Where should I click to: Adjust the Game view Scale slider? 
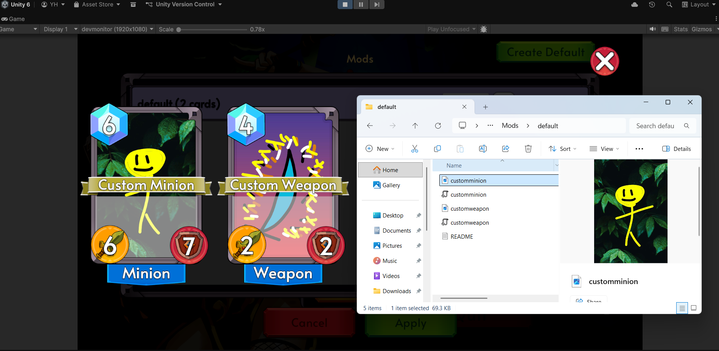(212, 30)
